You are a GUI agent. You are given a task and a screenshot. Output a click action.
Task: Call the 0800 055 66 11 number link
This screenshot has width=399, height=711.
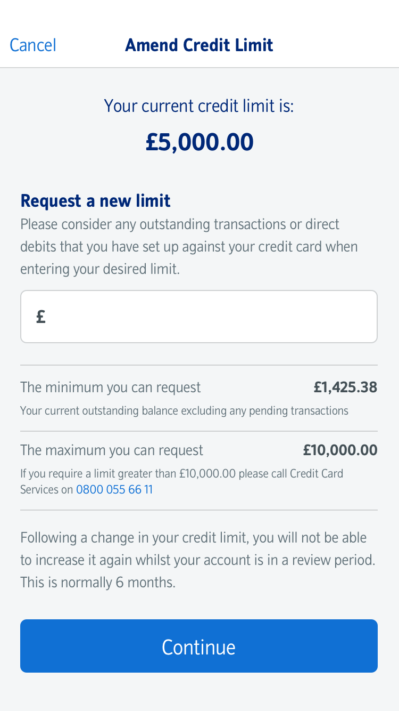pos(114,489)
